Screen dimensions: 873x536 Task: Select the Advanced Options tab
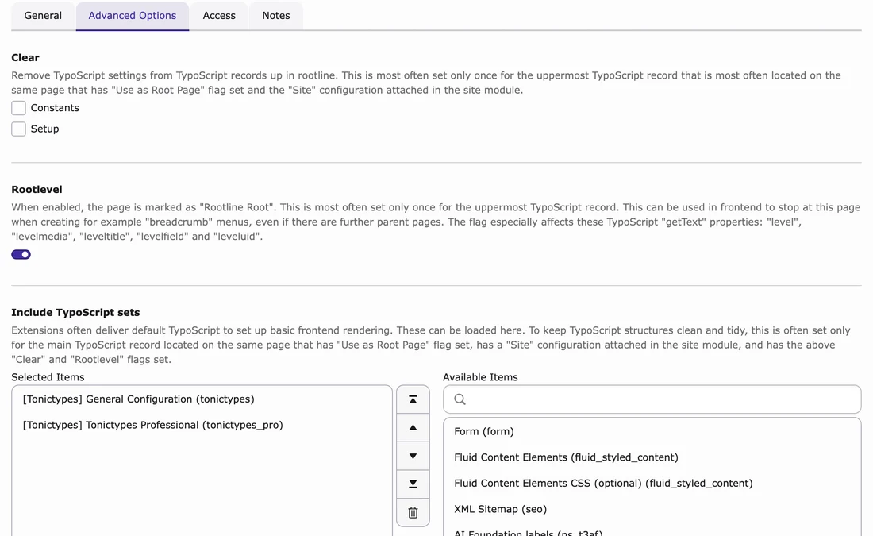tap(133, 16)
